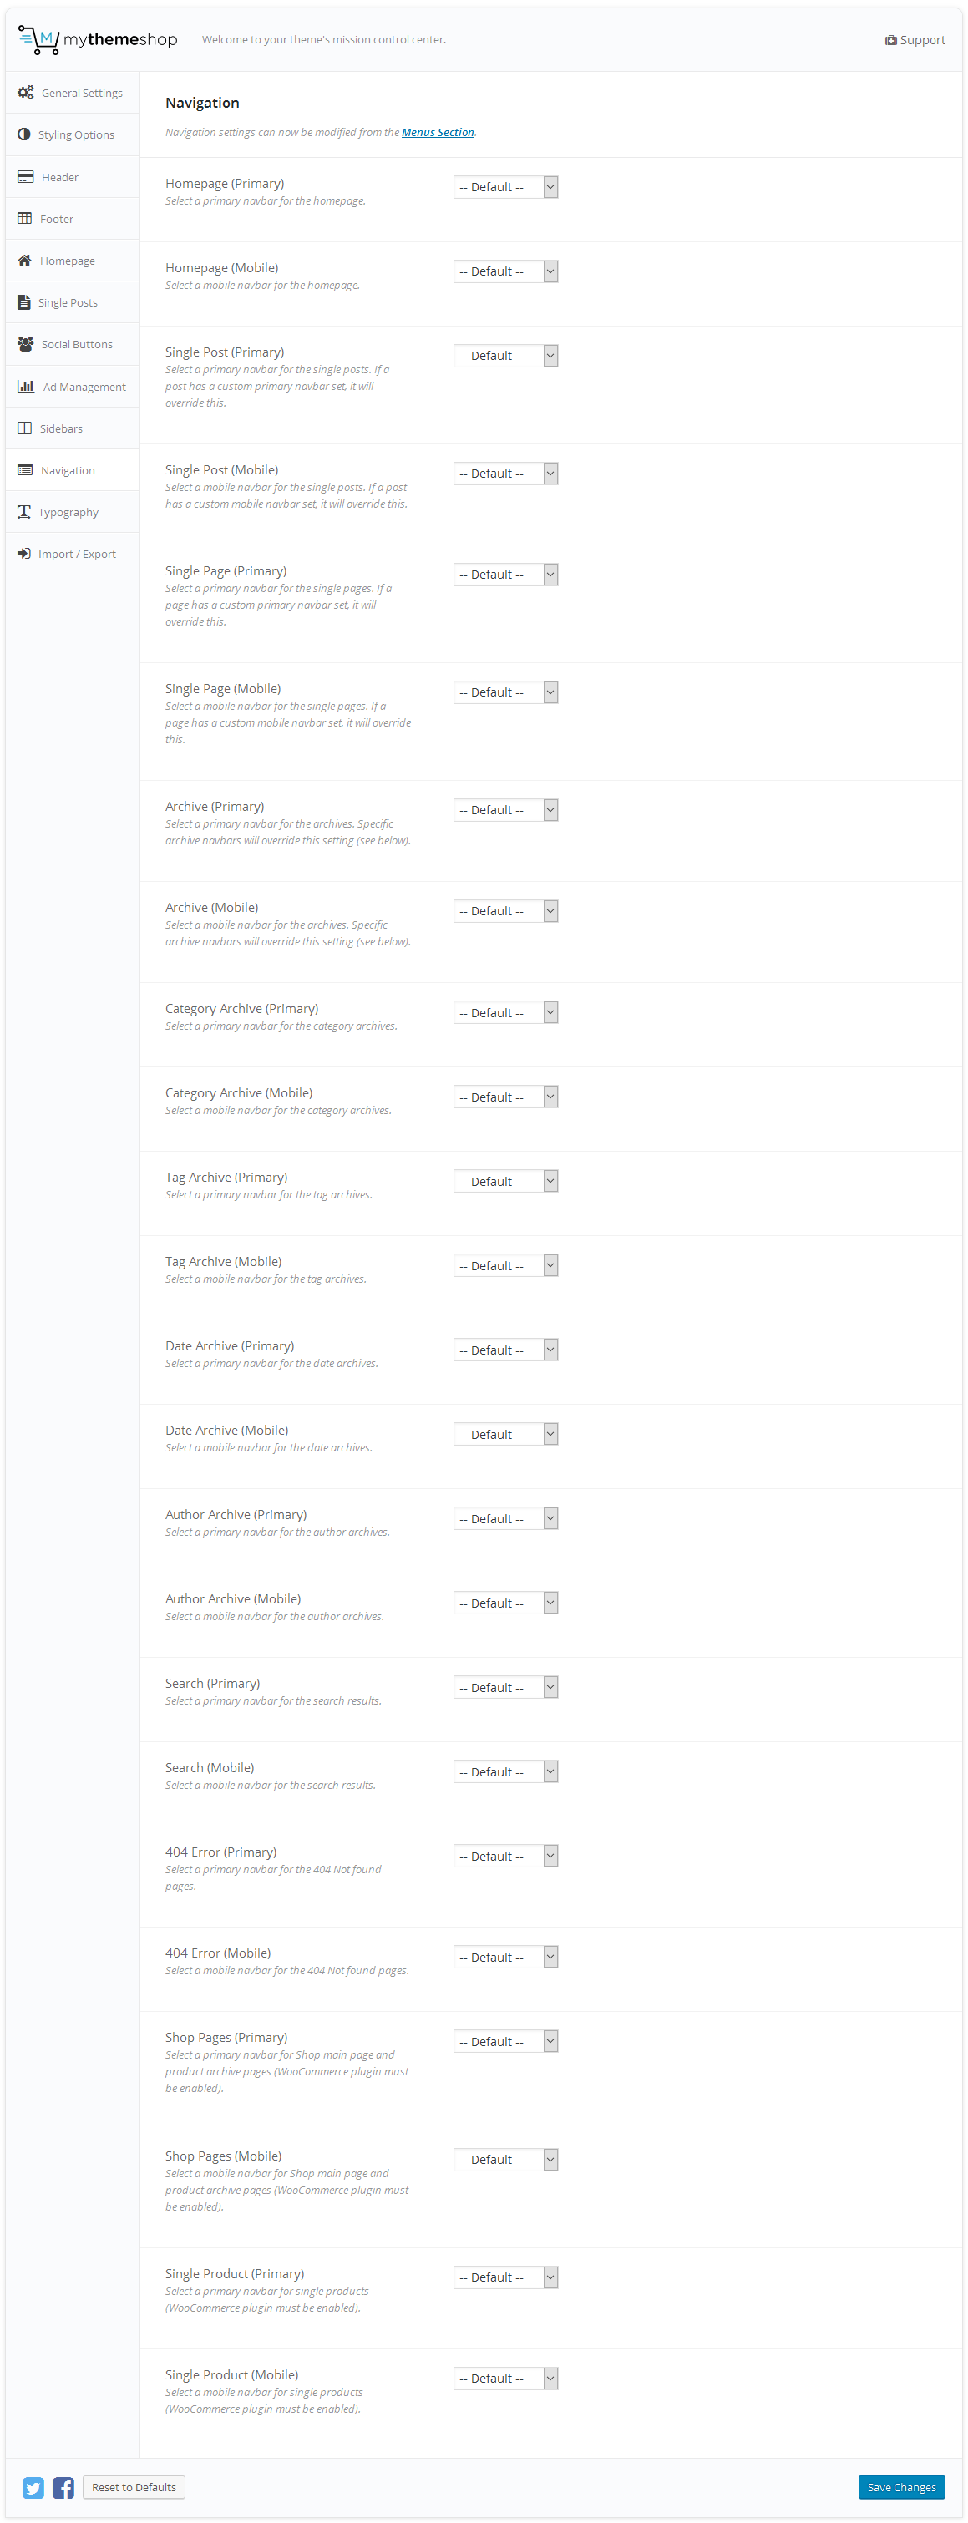Click the General Settings gears icon
Image resolution: width=968 pixels, height=2523 pixels.
pos(25,93)
